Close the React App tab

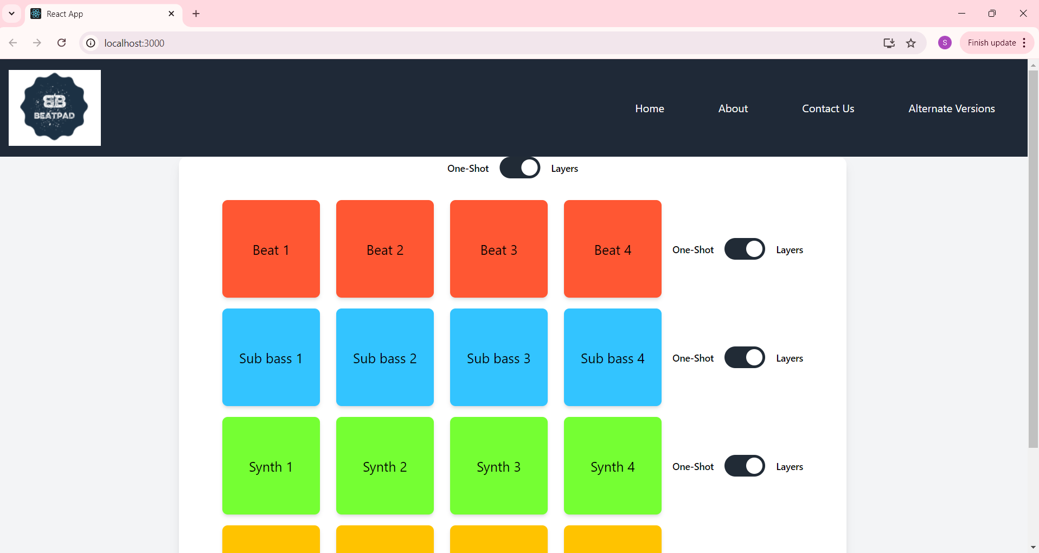point(171,14)
